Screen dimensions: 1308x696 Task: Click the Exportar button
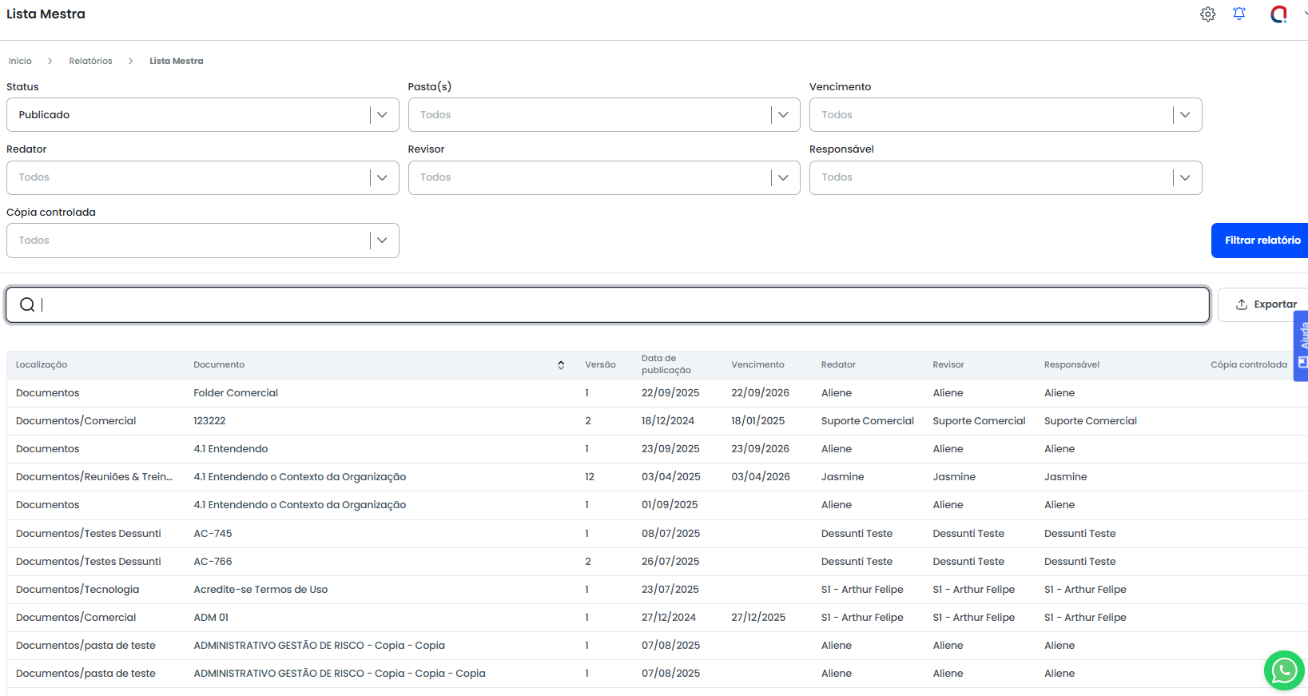pyautogui.click(x=1266, y=304)
